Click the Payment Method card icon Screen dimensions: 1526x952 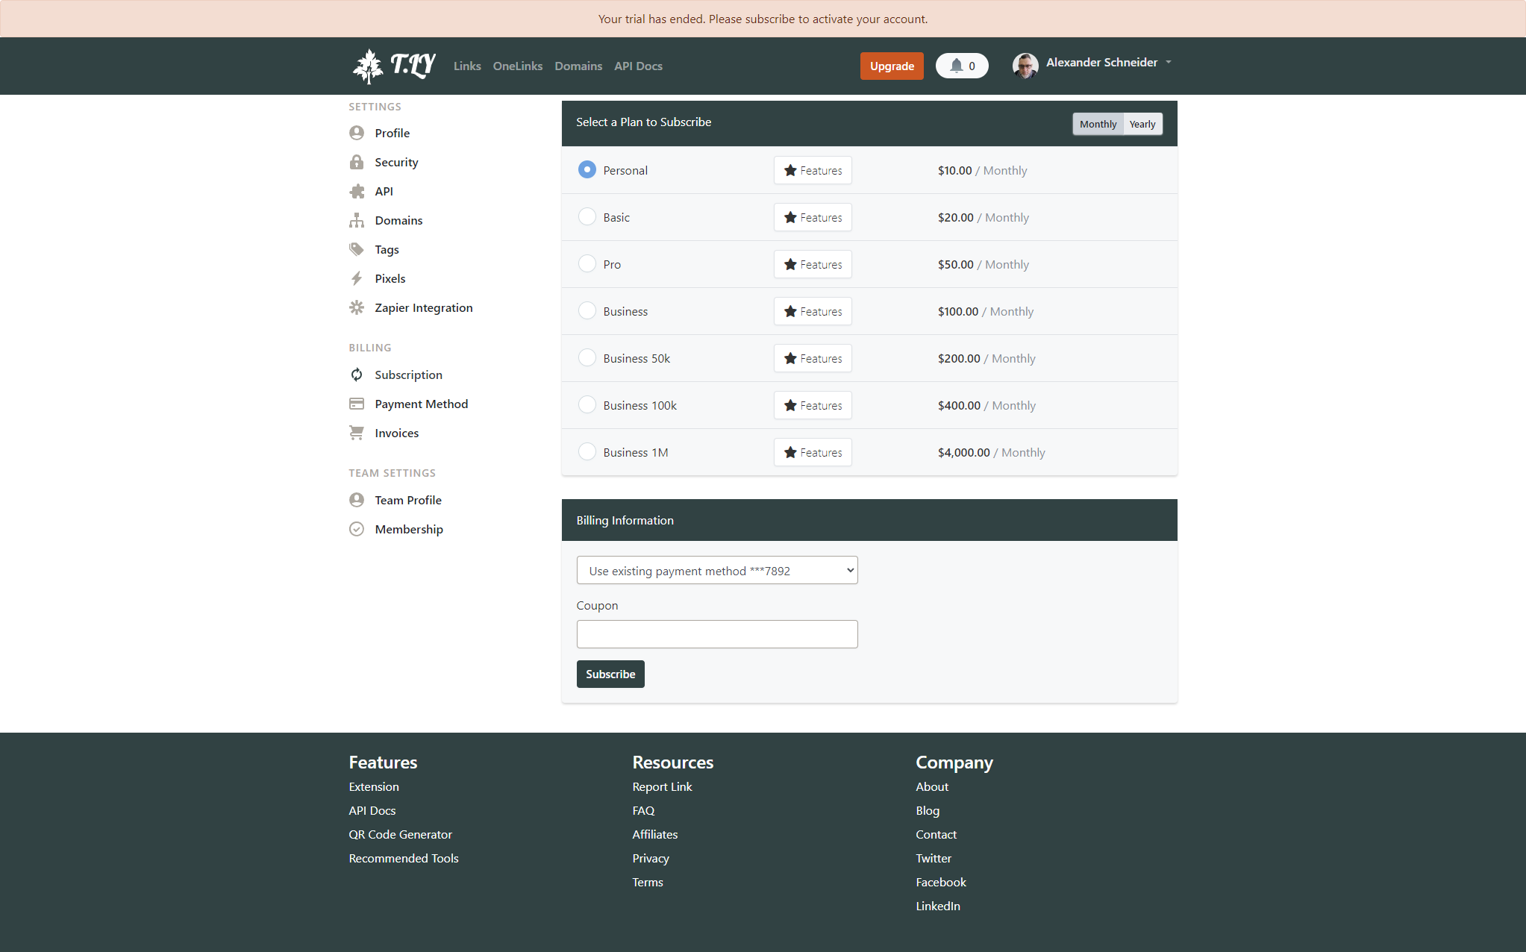click(x=357, y=404)
